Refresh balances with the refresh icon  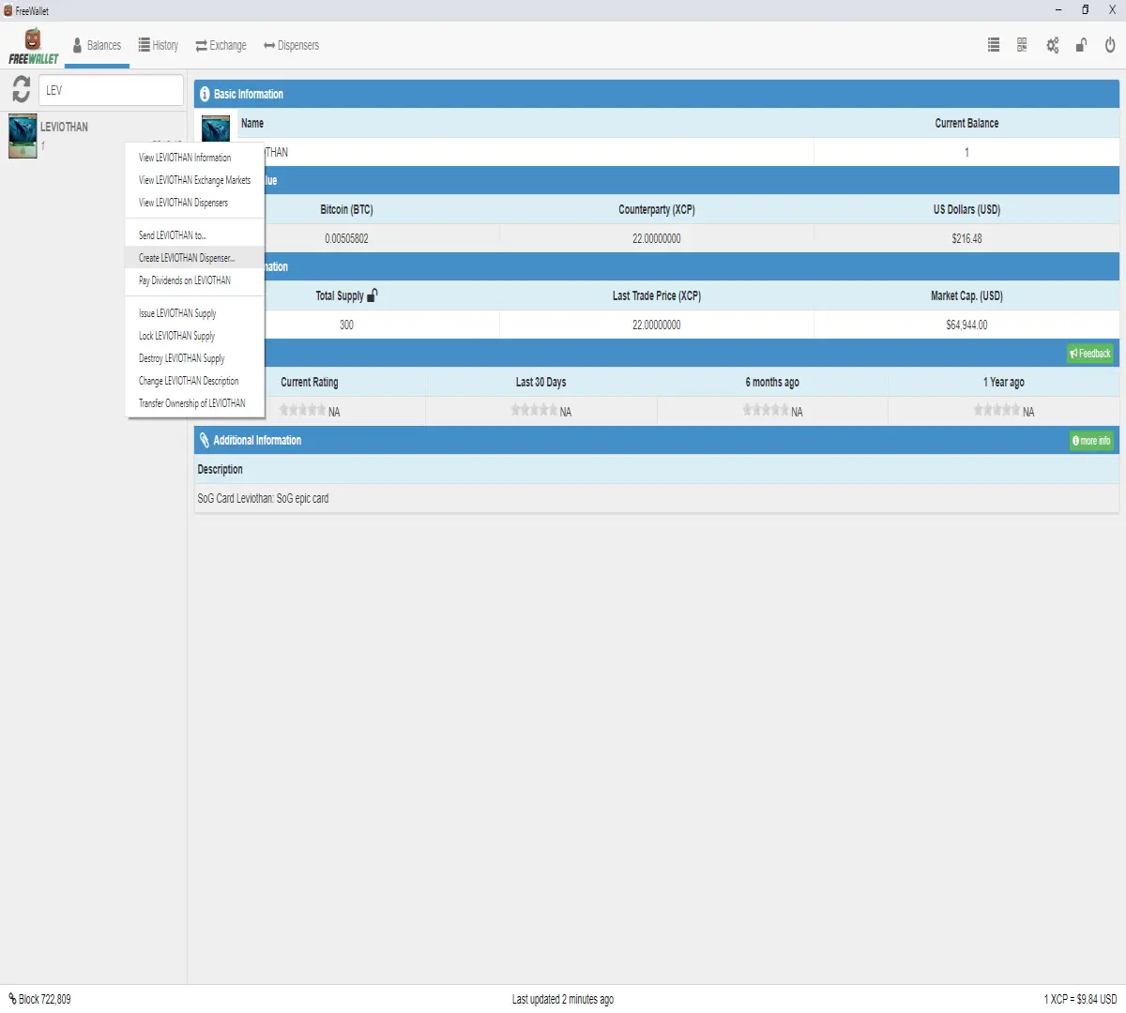[x=21, y=89]
